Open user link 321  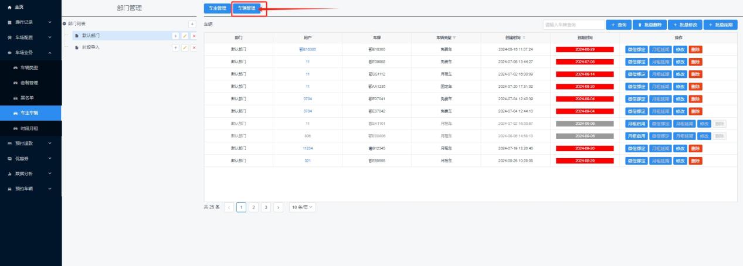pyautogui.click(x=307, y=160)
